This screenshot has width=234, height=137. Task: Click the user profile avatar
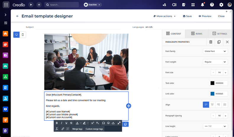pyautogui.click(x=230, y=5)
